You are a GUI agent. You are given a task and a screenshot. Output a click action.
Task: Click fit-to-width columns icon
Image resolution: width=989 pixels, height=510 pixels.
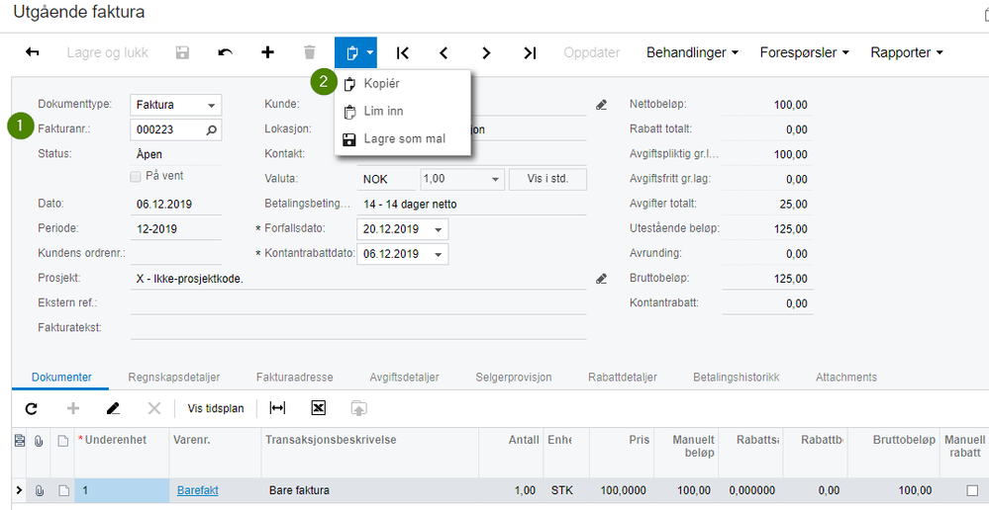[277, 408]
